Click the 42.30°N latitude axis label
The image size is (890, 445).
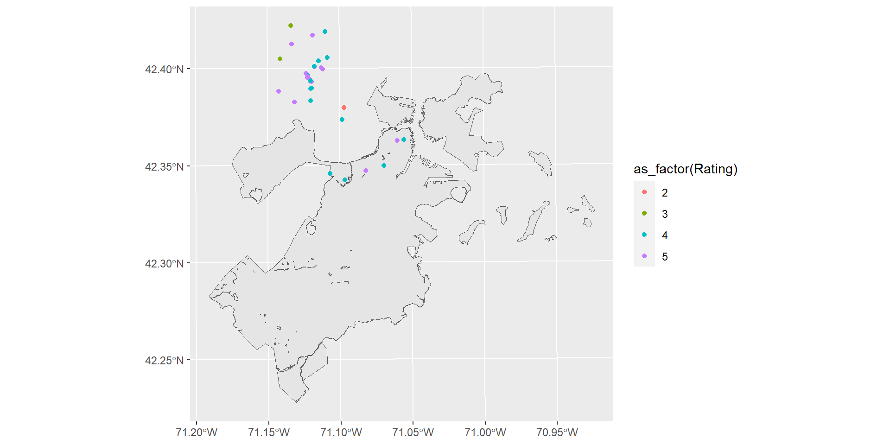pyautogui.click(x=164, y=264)
